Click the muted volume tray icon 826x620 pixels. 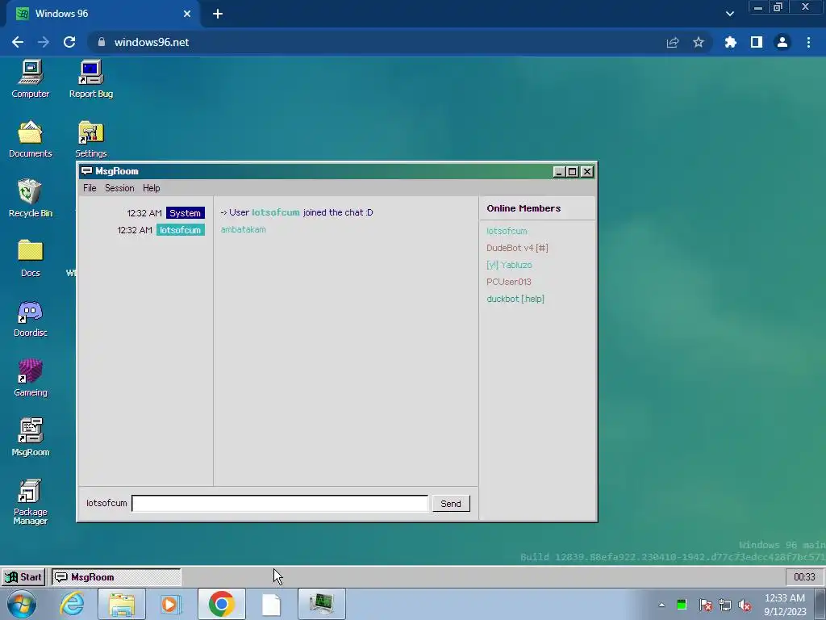click(745, 605)
